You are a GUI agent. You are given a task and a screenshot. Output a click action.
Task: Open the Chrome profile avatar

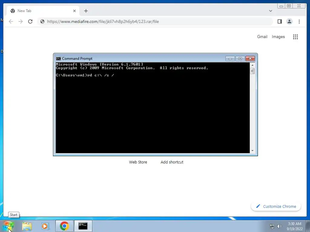pos(289,21)
